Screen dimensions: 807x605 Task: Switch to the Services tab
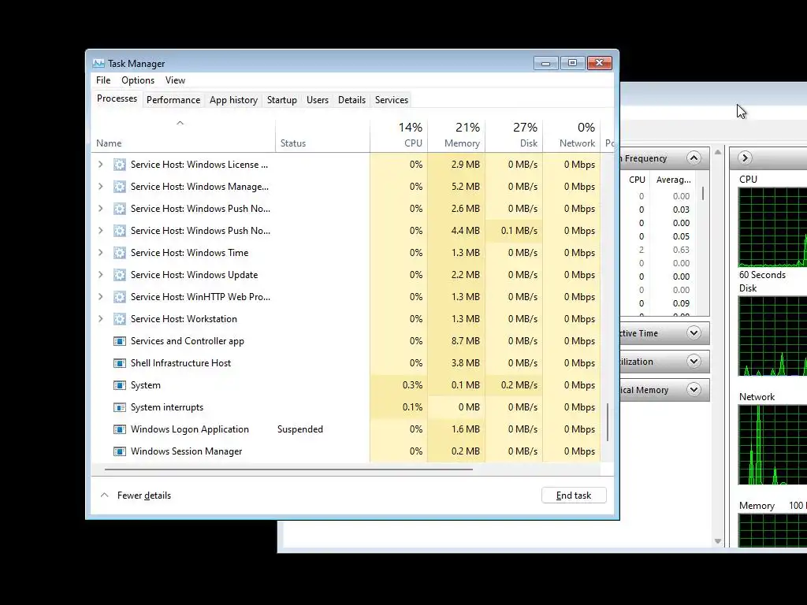392,100
